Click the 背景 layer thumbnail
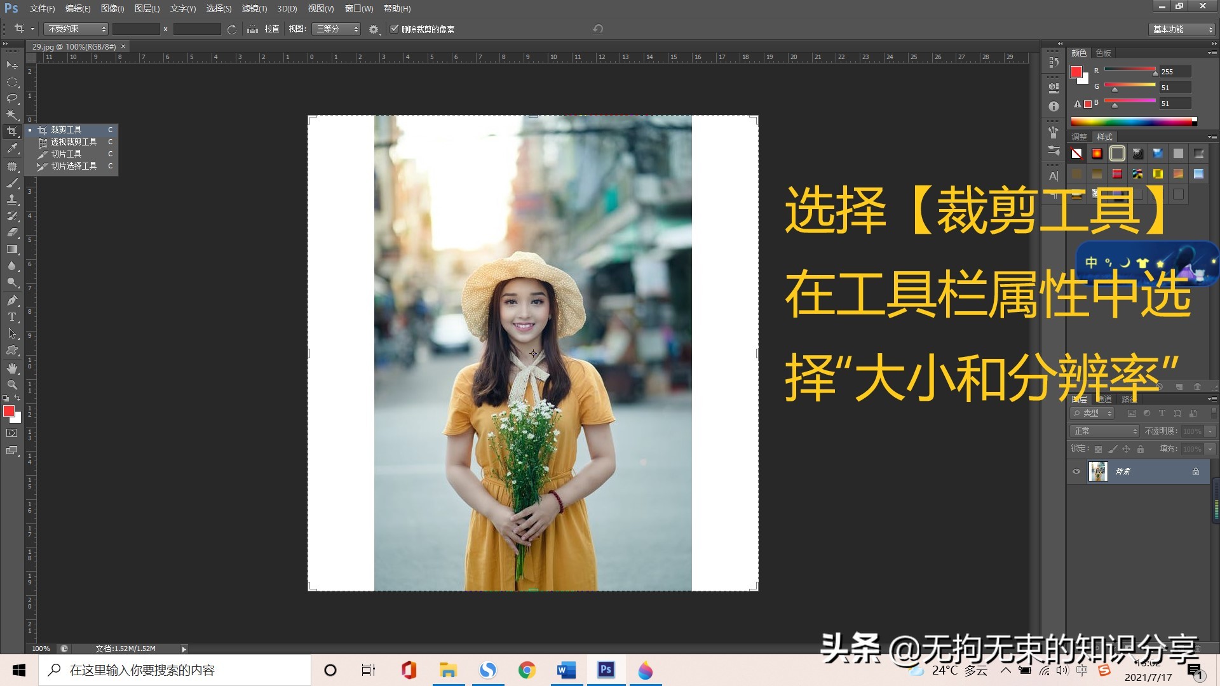The height and width of the screenshot is (686, 1220). 1098,471
